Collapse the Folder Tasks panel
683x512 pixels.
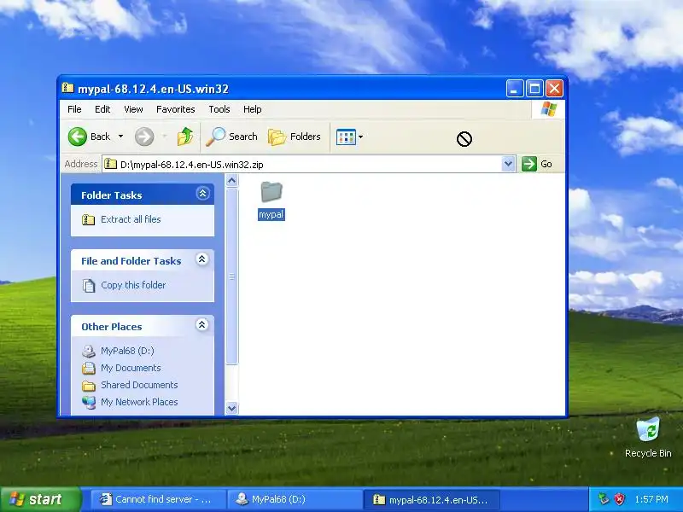pos(202,194)
